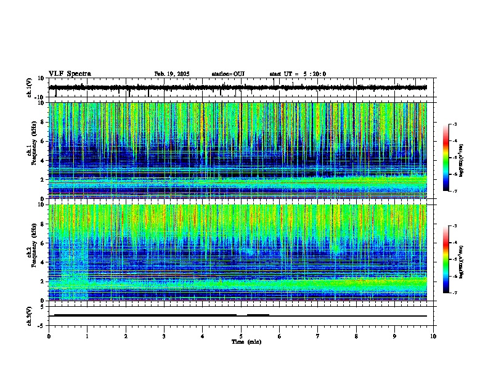Click inside the ch.1 frequency spectrogram

[x=238, y=150]
